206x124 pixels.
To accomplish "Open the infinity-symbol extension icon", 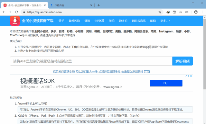I will pyautogui.click(x=187, y=12).
